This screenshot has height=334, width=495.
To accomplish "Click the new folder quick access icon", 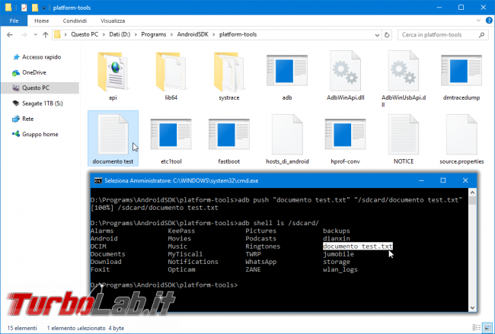I will pyautogui.click(x=35, y=8).
